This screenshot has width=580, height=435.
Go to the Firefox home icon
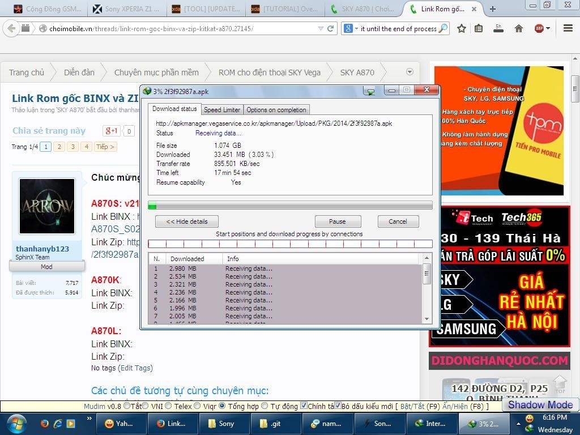(x=519, y=28)
